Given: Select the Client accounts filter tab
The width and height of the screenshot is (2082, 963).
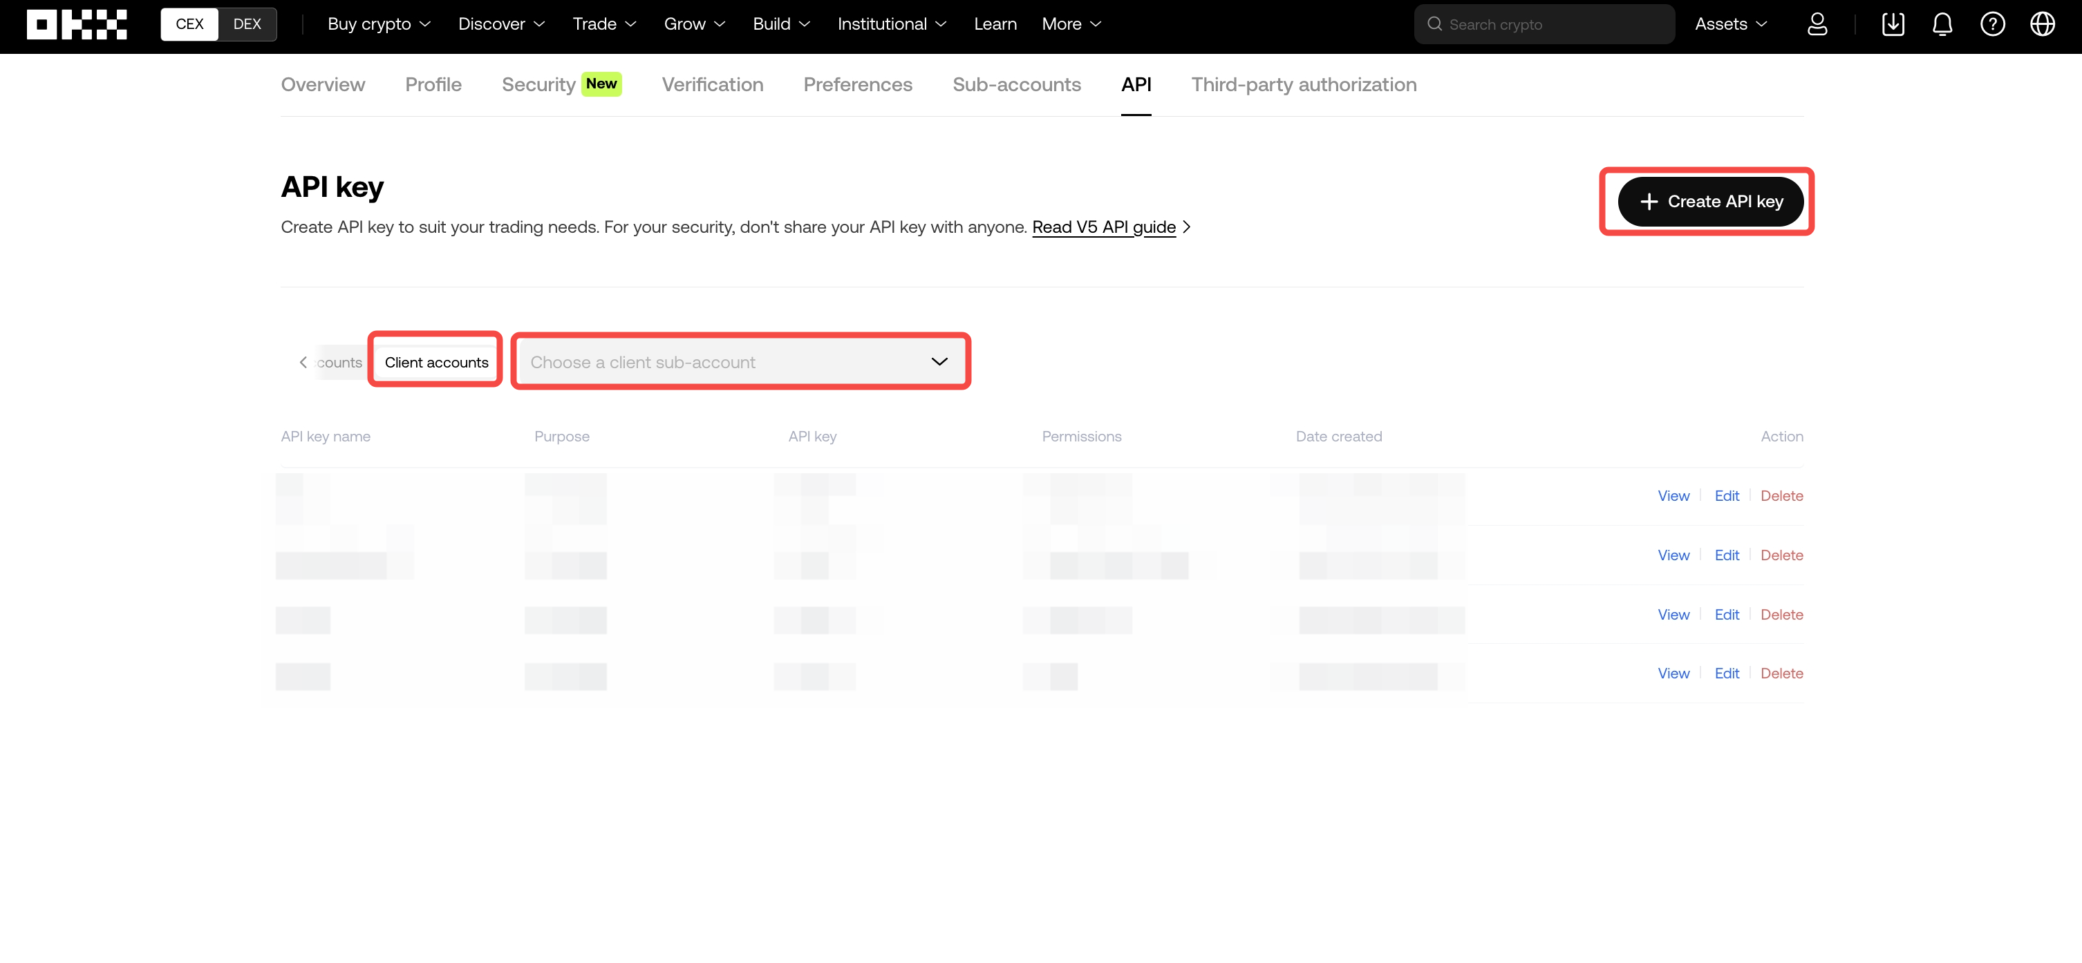Looking at the screenshot, I should (435, 361).
